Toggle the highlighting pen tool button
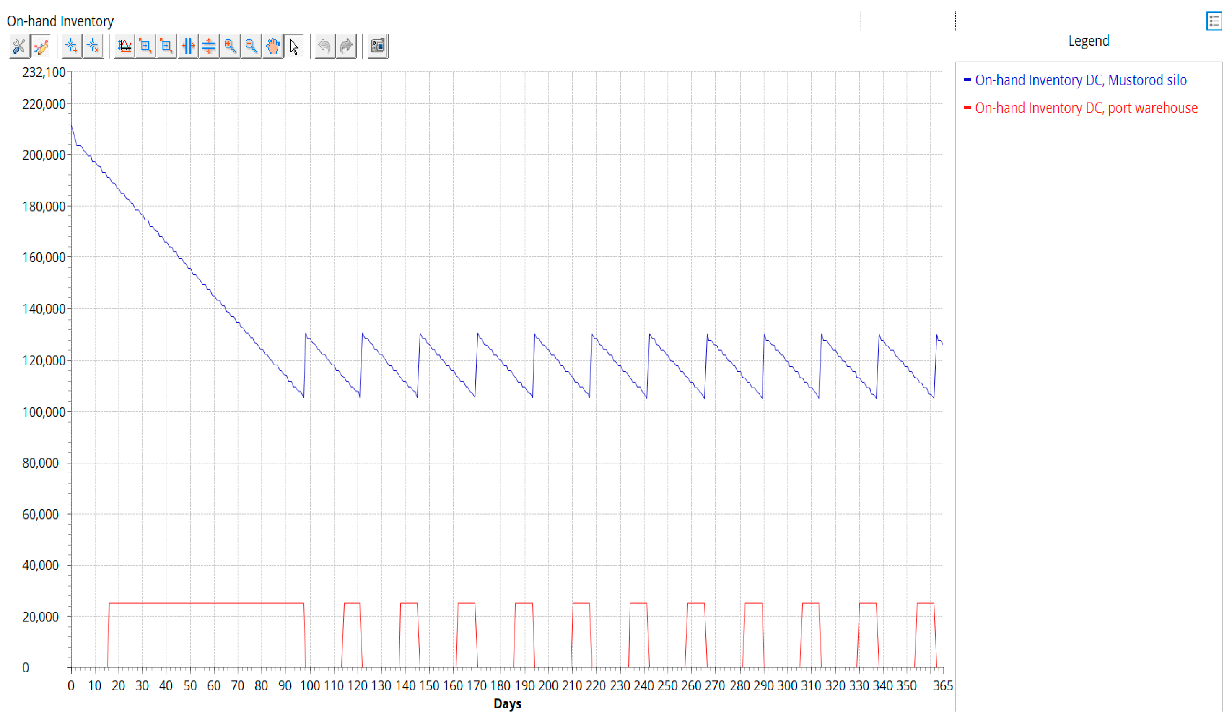 pyautogui.click(x=41, y=47)
